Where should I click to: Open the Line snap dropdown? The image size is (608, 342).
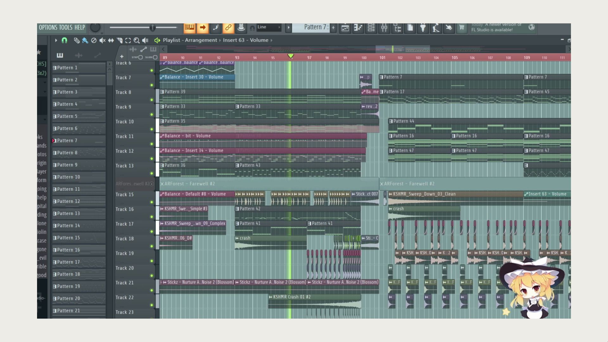[269, 27]
